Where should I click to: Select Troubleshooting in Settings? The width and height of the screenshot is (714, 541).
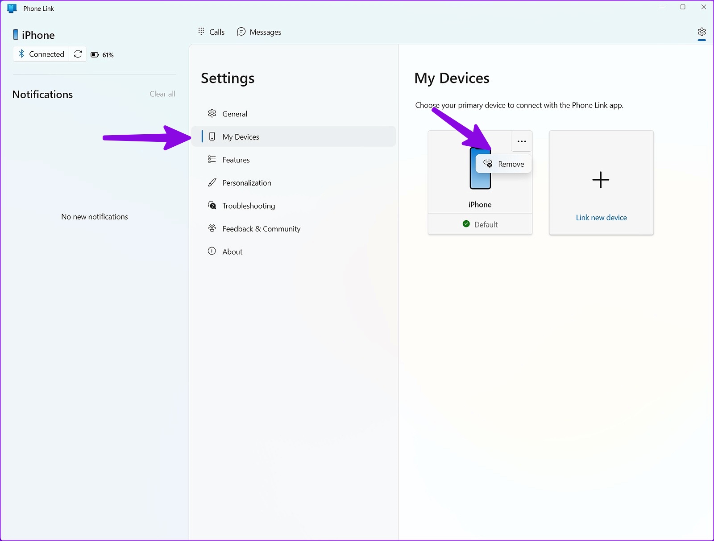294,206
